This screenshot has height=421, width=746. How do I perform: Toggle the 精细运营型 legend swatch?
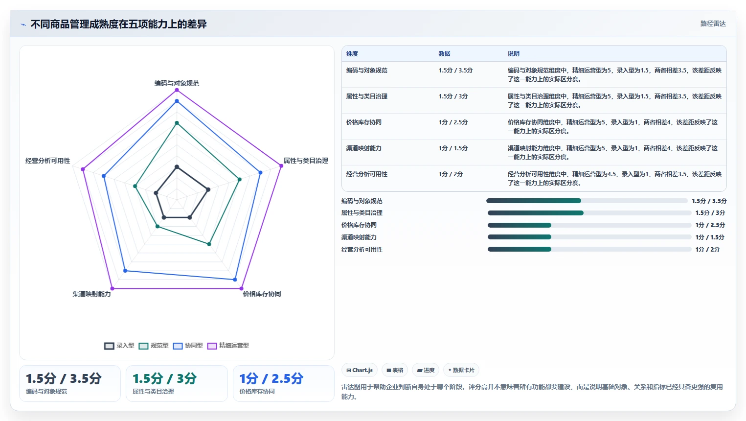click(212, 346)
